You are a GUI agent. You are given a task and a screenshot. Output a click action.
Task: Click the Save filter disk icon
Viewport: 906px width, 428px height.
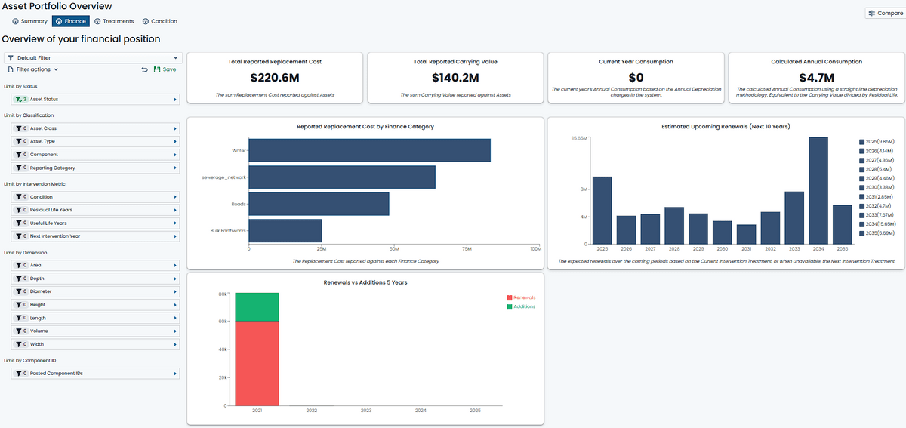tap(157, 69)
